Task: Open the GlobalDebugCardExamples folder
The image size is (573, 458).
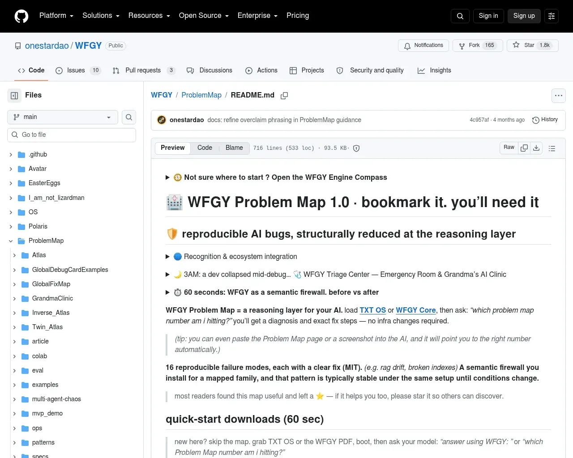Action: 70,270
